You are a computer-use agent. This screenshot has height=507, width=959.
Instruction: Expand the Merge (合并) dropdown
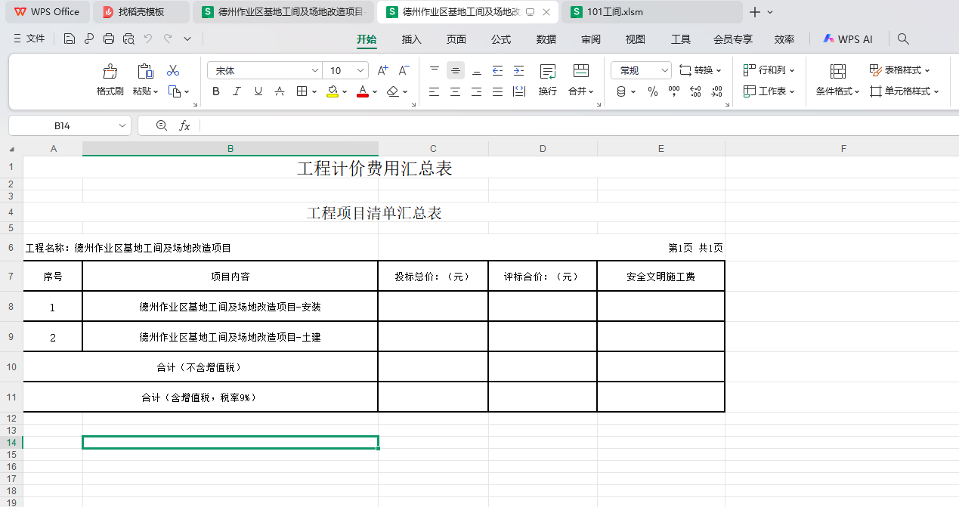click(x=591, y=91)
